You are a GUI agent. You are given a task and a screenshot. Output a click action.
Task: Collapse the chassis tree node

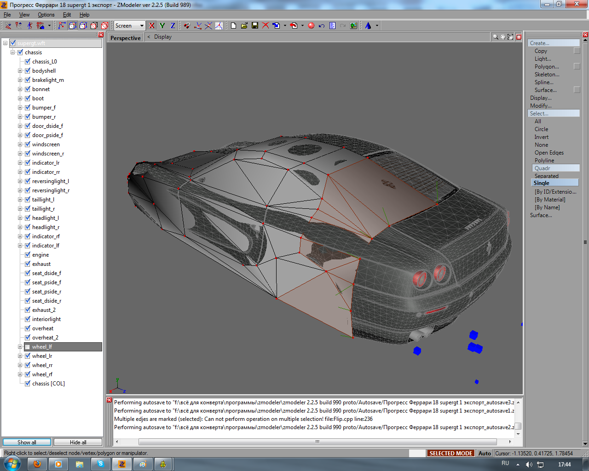13,52
